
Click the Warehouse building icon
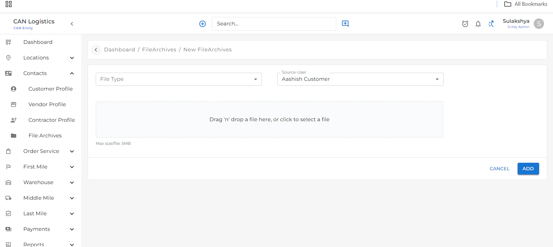(8, 182)
